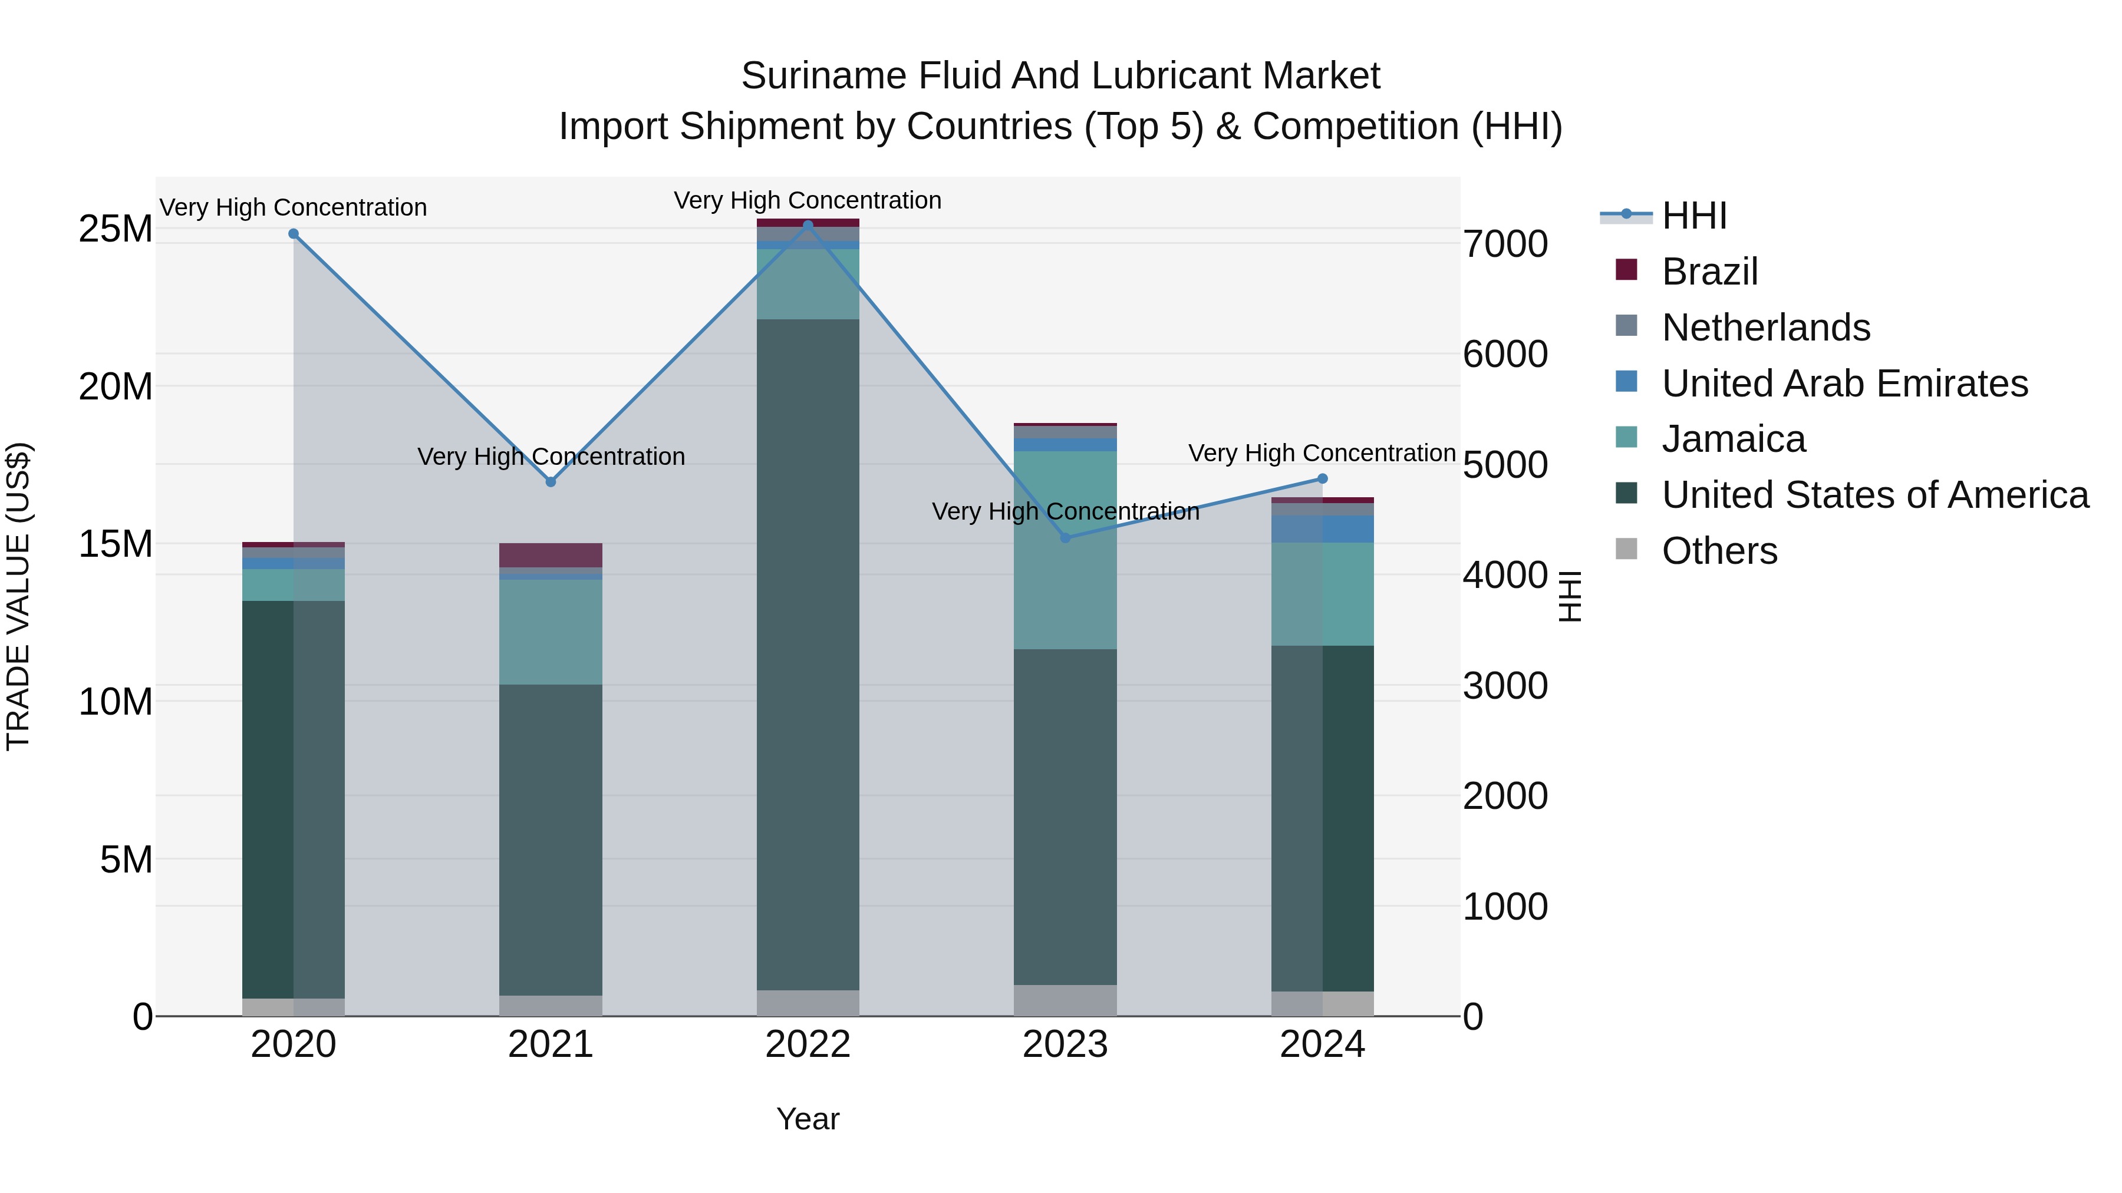Screen dimensions: 2122x1193
Task: Click the 2020 HHI data point
Action: point(294,234)
